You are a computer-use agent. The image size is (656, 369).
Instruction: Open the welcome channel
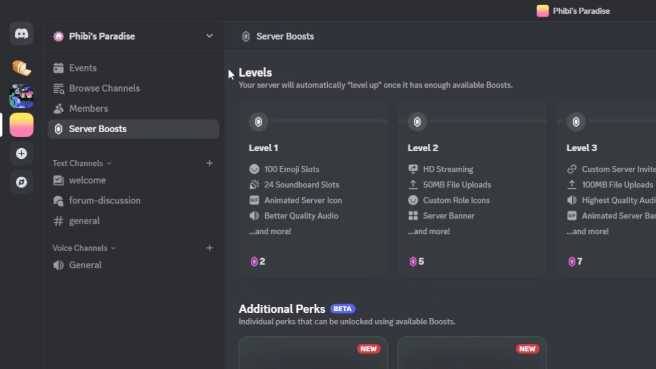click(87, 180)
